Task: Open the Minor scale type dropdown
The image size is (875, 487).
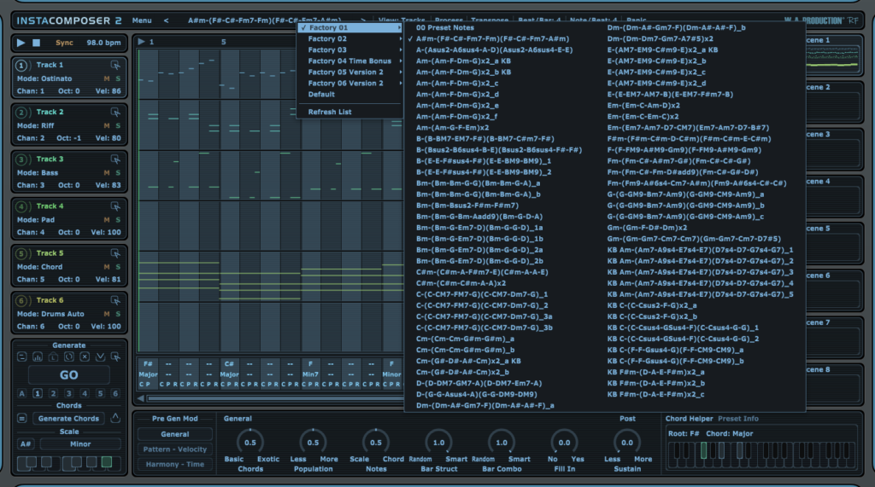Action: (x=80, y=444)
